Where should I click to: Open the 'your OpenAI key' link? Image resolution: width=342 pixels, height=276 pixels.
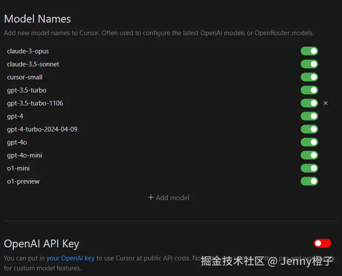pyautogui.click(x=70, y=258)
